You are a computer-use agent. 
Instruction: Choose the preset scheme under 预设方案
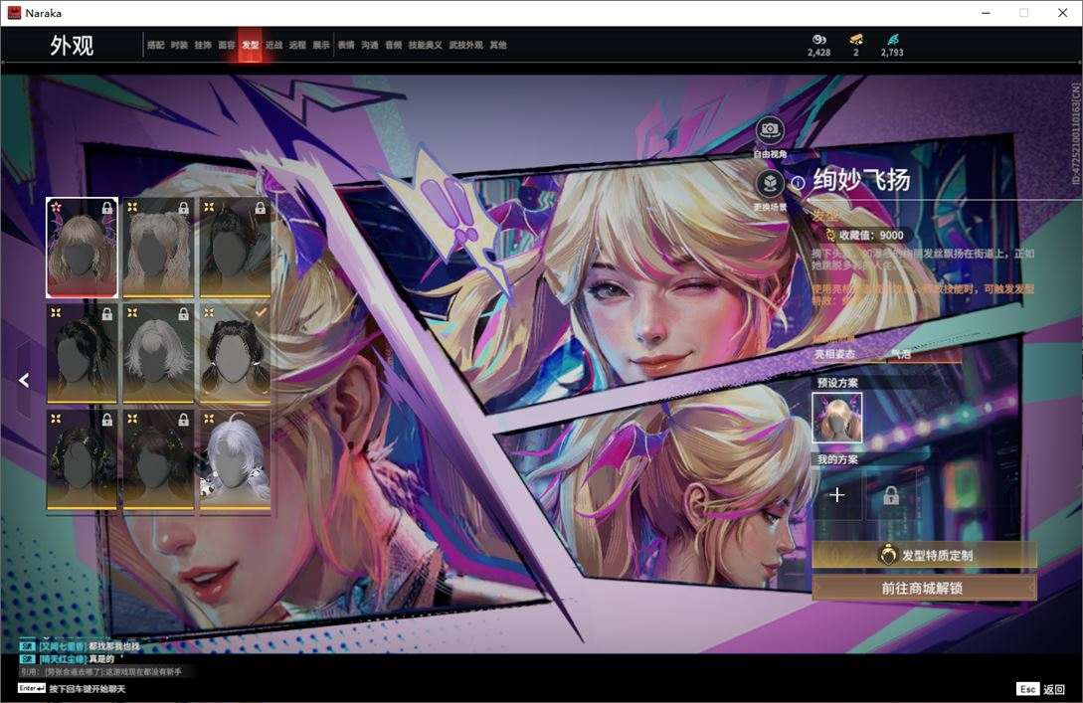tap(837, 418)
